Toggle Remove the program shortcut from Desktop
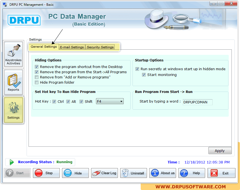Screen dimensions: 240x190 click(36, 67)
